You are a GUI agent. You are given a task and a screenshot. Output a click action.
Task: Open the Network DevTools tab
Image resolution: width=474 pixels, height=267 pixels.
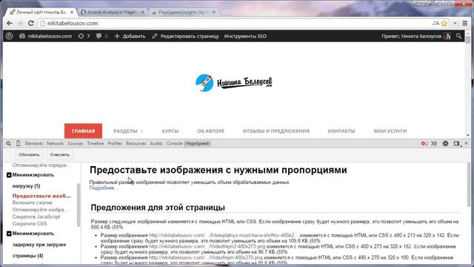click(56, 143)
